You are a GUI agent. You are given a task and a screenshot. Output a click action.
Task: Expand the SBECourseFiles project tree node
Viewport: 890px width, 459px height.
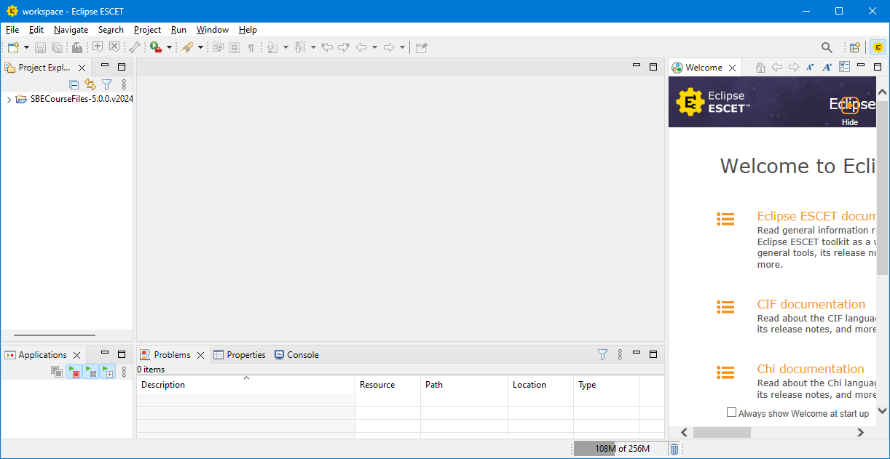tap(9, 99)
